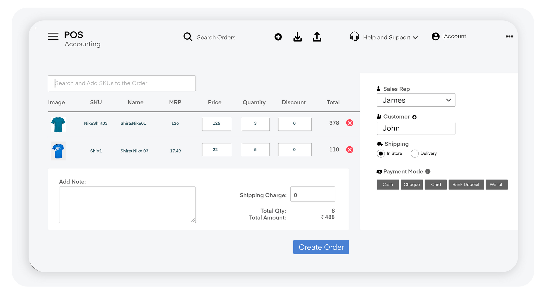Open the Sales Rep dropdown showing James
Screen dimensions: 545x296
click(416, 100)
